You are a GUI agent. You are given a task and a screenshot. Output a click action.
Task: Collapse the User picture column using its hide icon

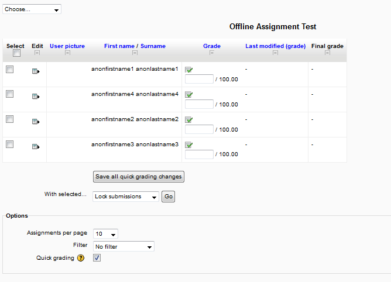[x=67, y=53]
